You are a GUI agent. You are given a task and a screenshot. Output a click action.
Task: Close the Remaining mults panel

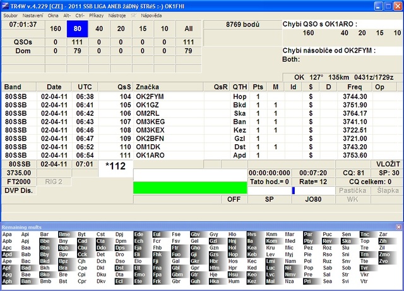tap(398, 226)
